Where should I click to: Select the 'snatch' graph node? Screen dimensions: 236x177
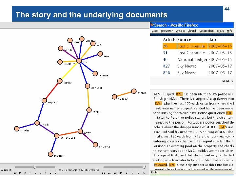134,91
